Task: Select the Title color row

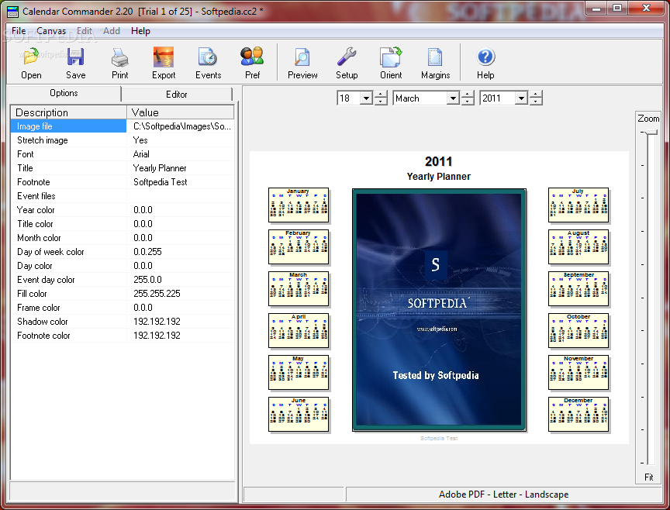Action: (x=123, y=224)
